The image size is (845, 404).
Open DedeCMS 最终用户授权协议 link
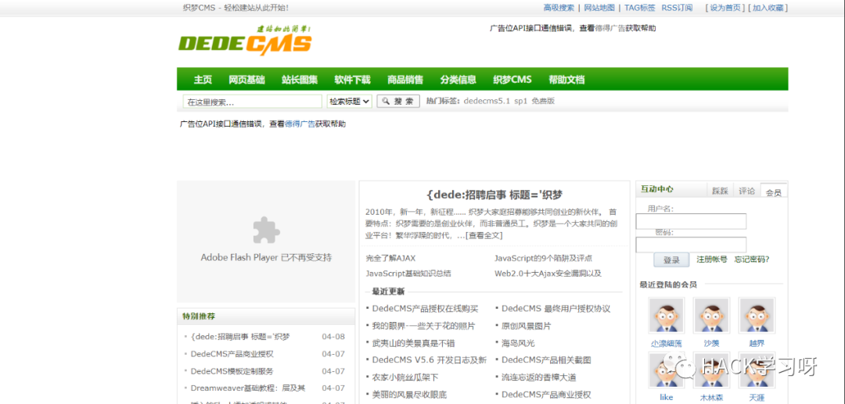556,309
